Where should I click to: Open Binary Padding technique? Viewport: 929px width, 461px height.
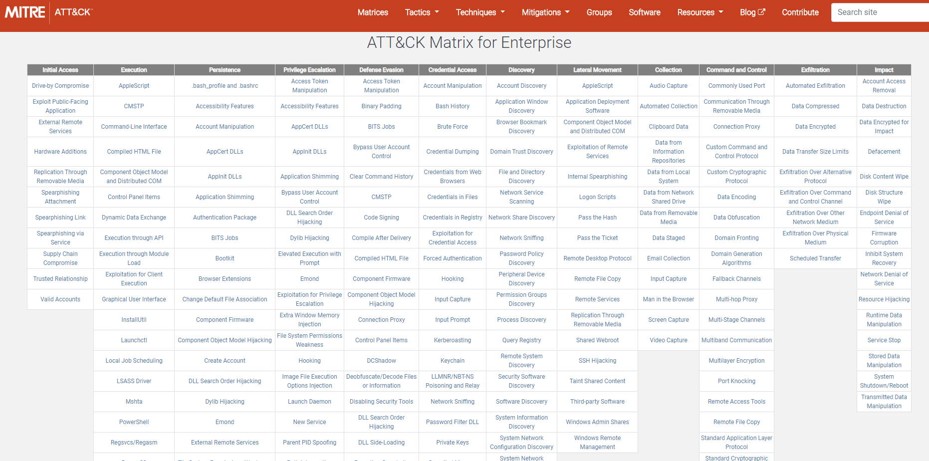[x=381, y=106]
